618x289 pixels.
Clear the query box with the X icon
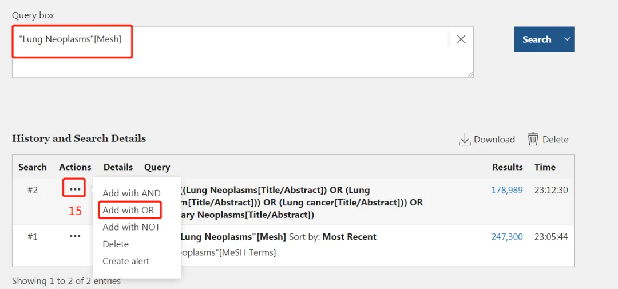pyautogui.click(x=461, y=39)
